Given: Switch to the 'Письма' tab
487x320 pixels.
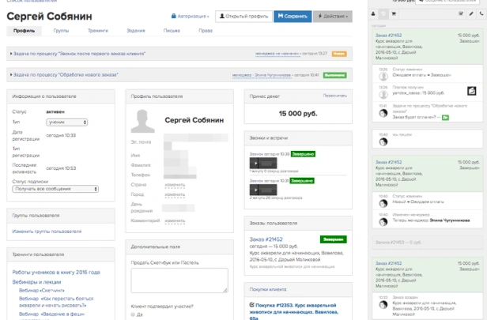Looking at the screenshot, I should [172, 31].
